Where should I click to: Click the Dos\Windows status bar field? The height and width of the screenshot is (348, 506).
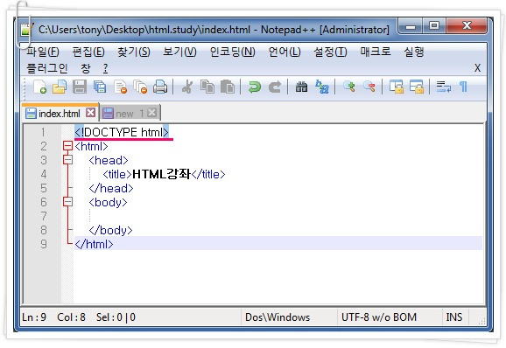coord(289,317)
